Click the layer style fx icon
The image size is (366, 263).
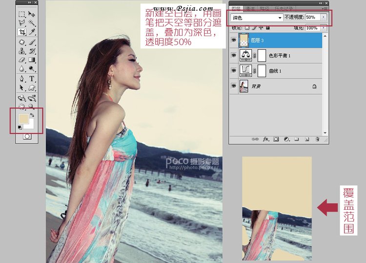click(x=266, y=139)
